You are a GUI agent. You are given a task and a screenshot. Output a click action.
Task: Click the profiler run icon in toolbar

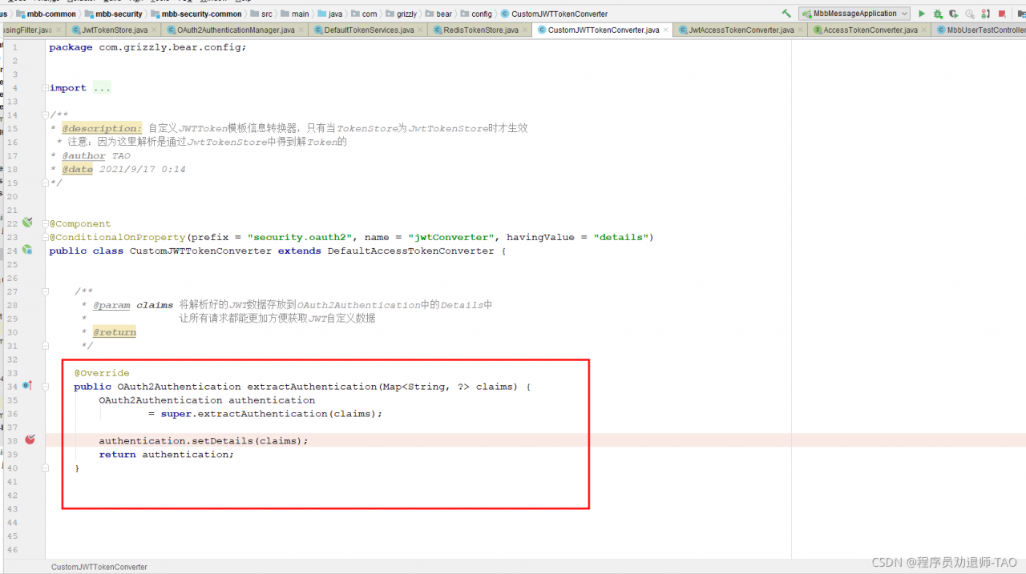point(970,14)
